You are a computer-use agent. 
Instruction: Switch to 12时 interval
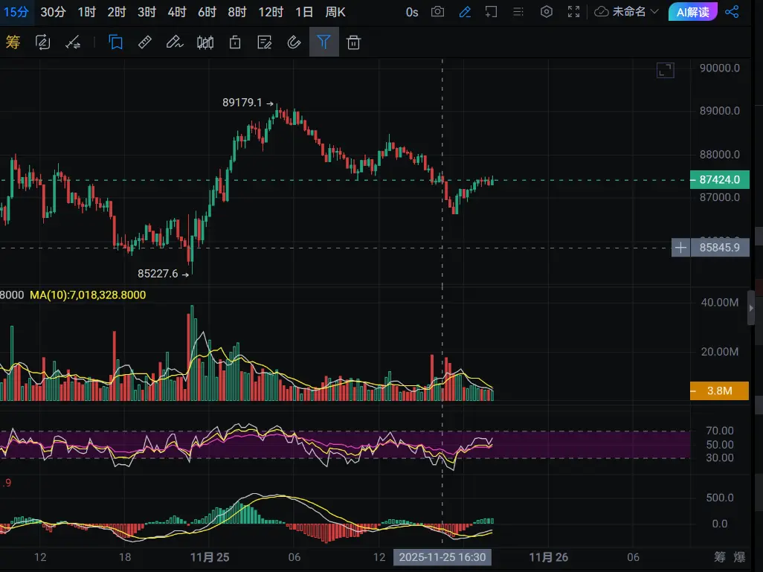click(x=271, y=12)
